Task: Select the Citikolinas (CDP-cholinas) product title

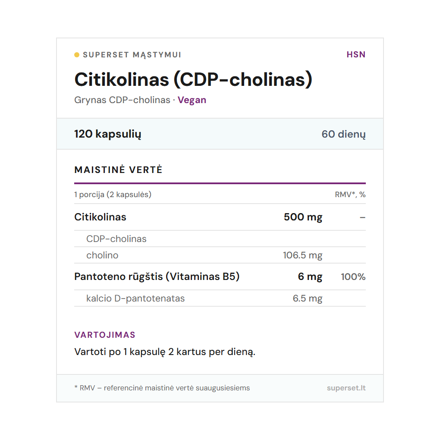Action: click(193, 79)
